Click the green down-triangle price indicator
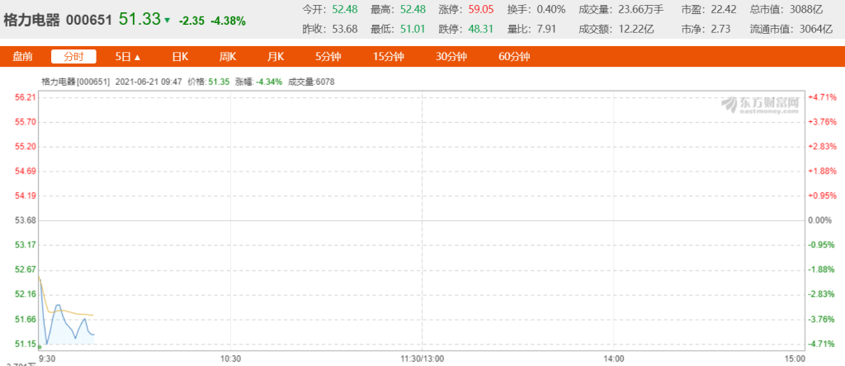The image size is (845, 366). [167, 21]
